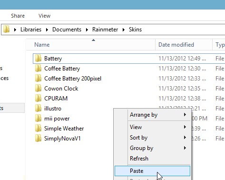Click the CPURAM folder icon
This screenshot has width=225, height=180.
pyautogui.click(x=38, y=98)
